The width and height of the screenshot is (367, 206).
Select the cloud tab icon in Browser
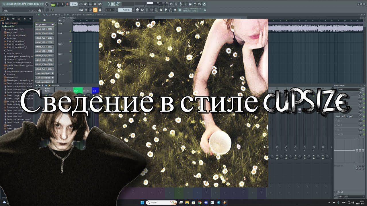tap(24, 19)
